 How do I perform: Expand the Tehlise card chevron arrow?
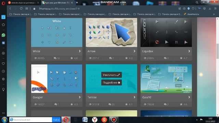pos(134,97)
